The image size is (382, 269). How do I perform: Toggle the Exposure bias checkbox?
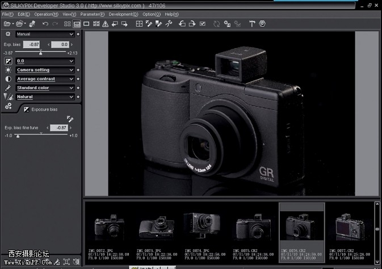pyautogui.click(x=26, y=109)
